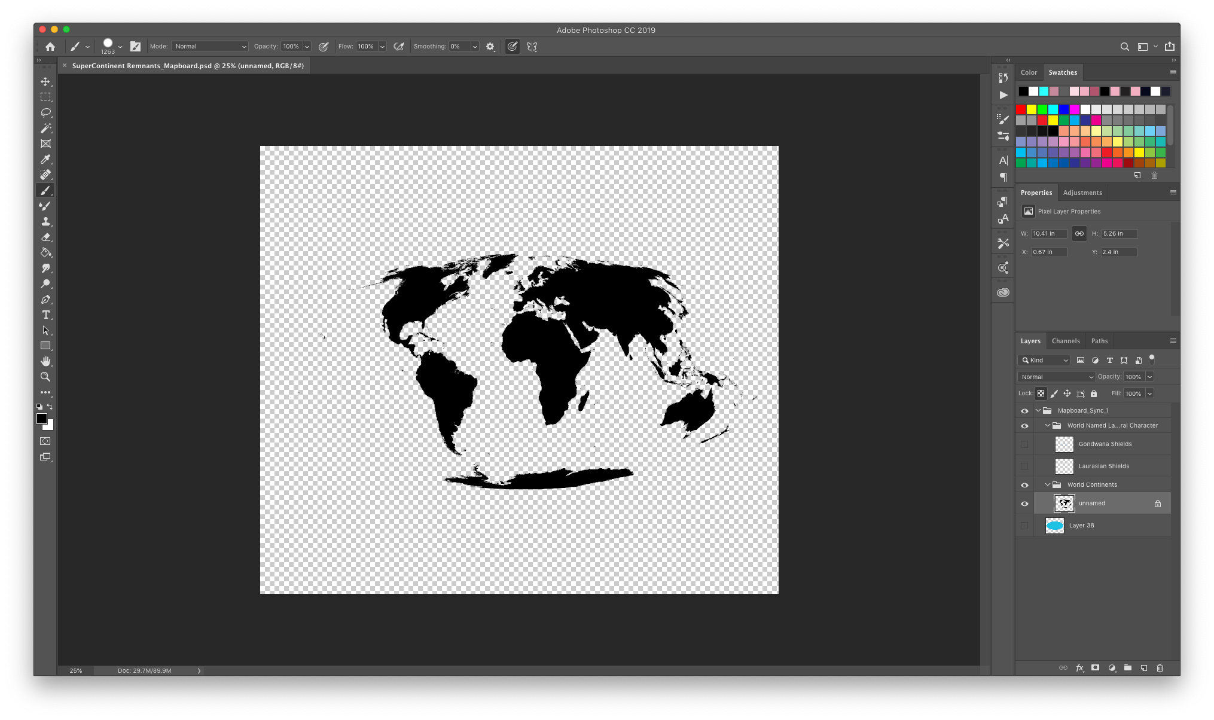1214x720 pixels.
Task: Select the Eyedropper tool
Action: [x=45, y=159]
